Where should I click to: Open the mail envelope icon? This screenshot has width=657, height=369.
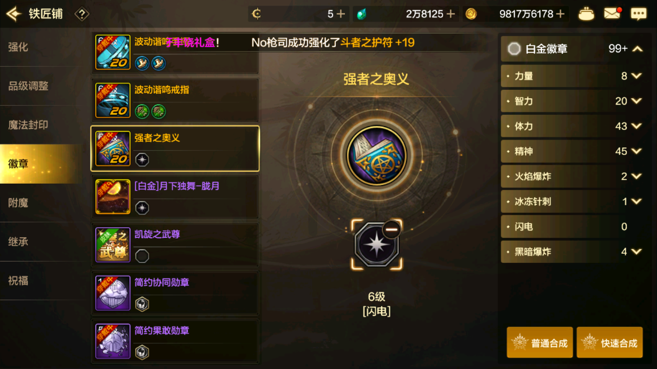coord(612,14)
